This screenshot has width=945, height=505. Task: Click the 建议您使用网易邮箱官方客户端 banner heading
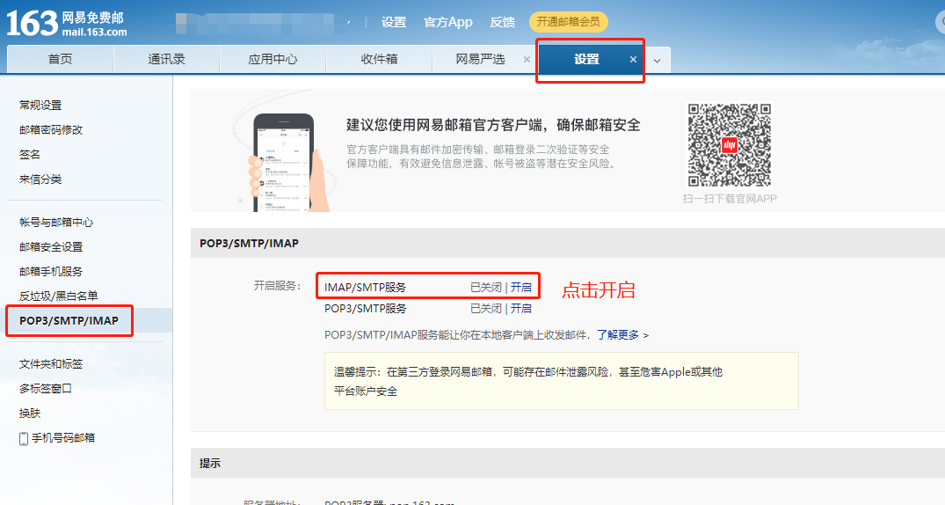tap(493, 125)
